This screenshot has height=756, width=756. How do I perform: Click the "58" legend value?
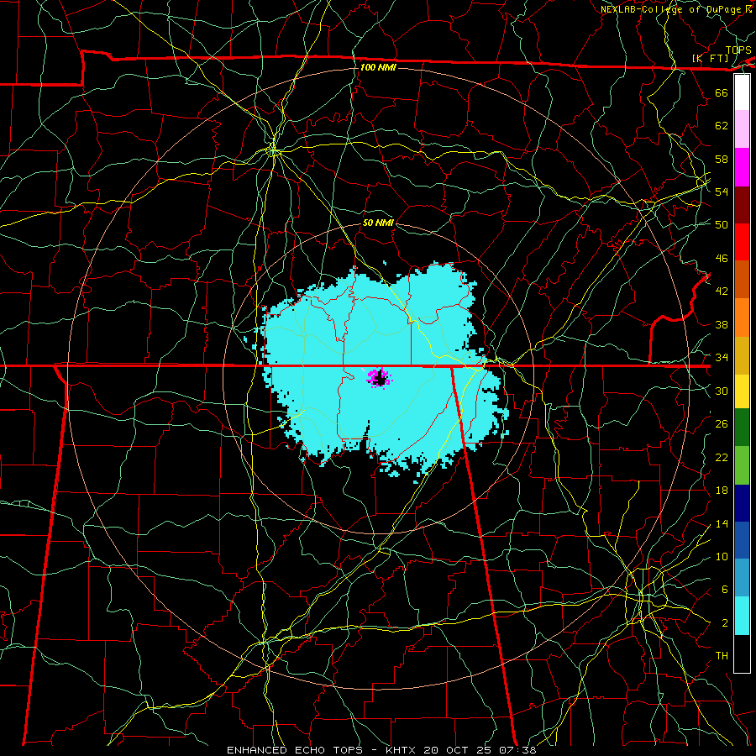pyautogui.click(x=722, y=159)
